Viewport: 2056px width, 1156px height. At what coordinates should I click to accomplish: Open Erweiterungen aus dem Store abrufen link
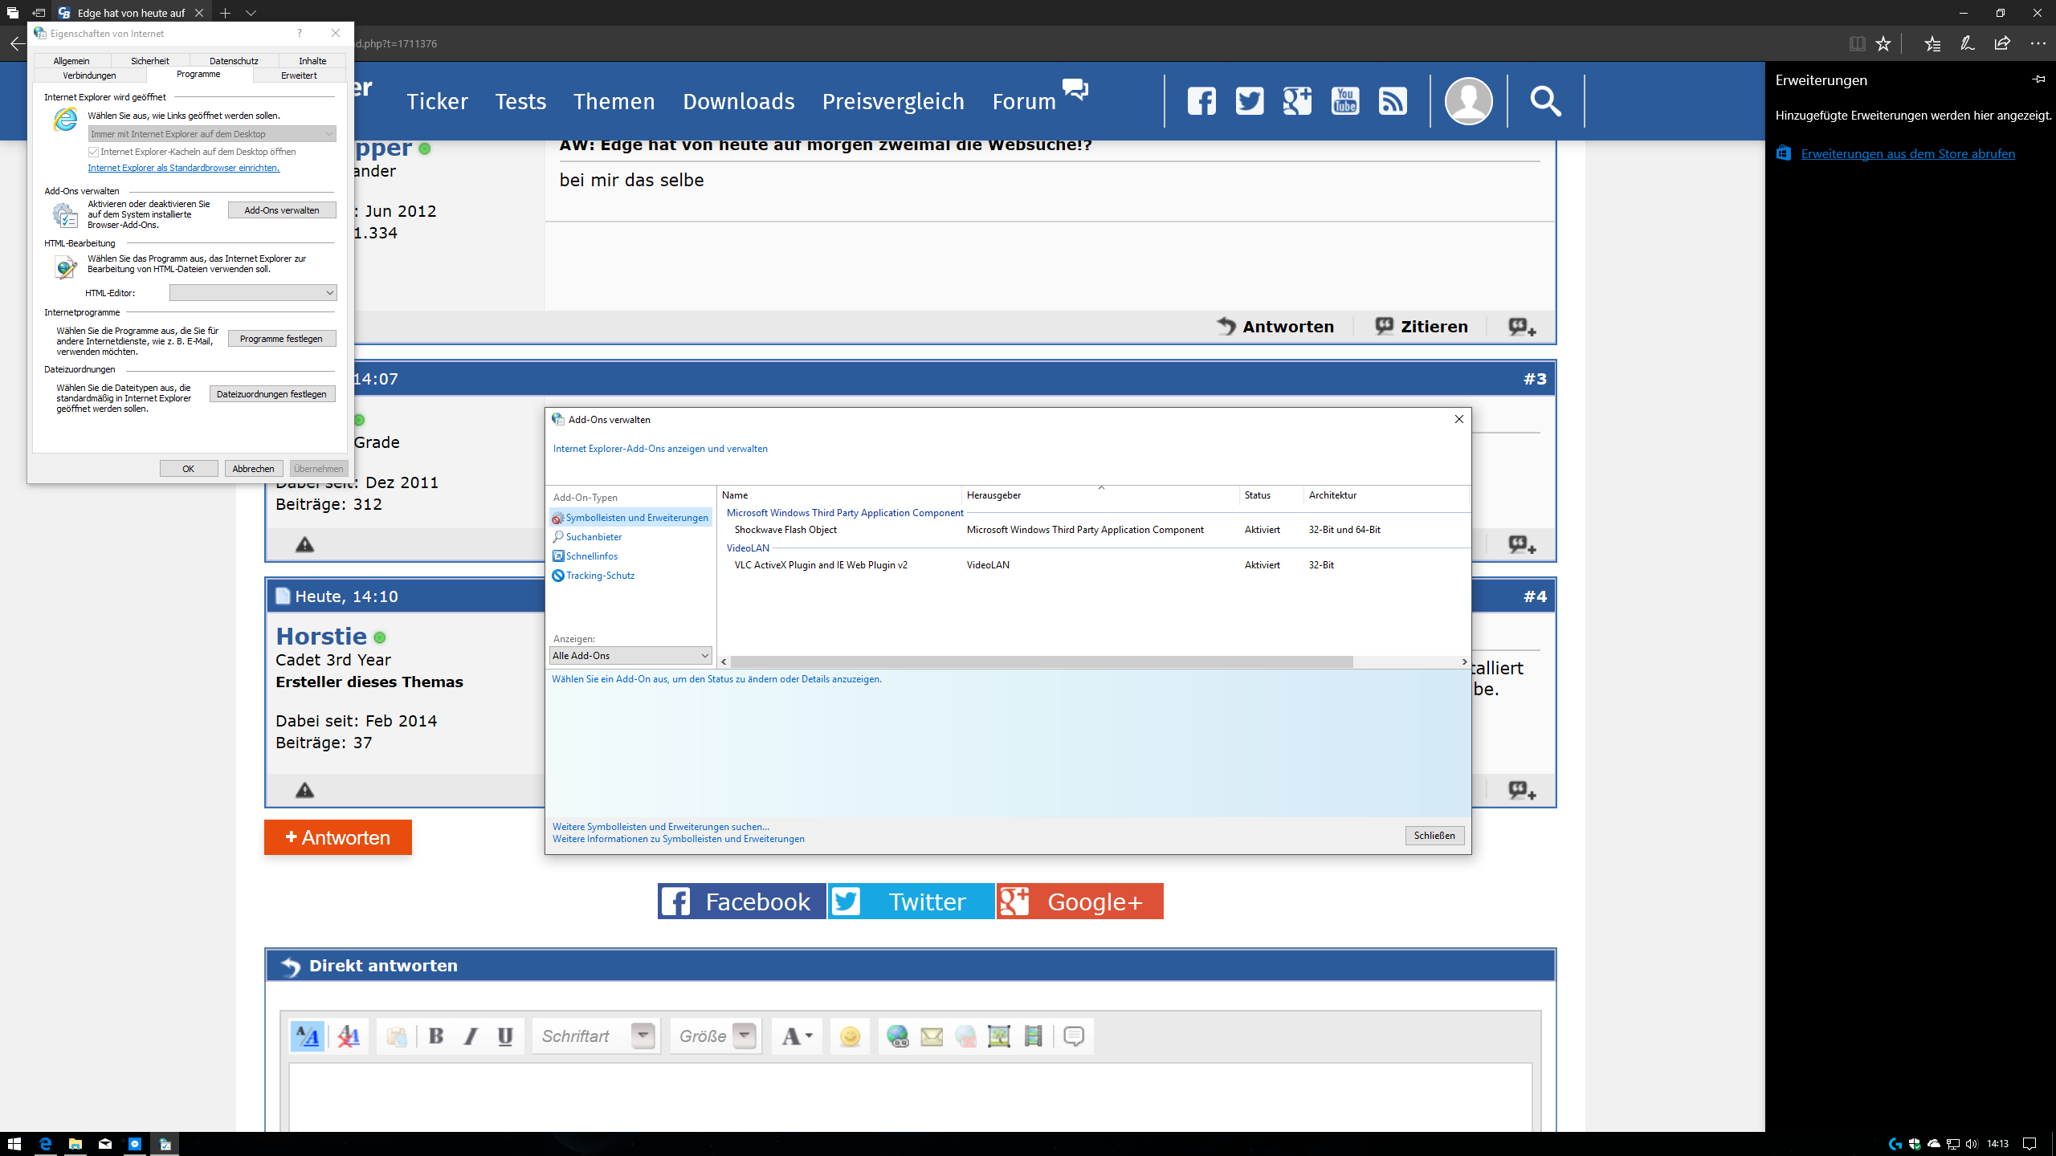coord(1907,154)
